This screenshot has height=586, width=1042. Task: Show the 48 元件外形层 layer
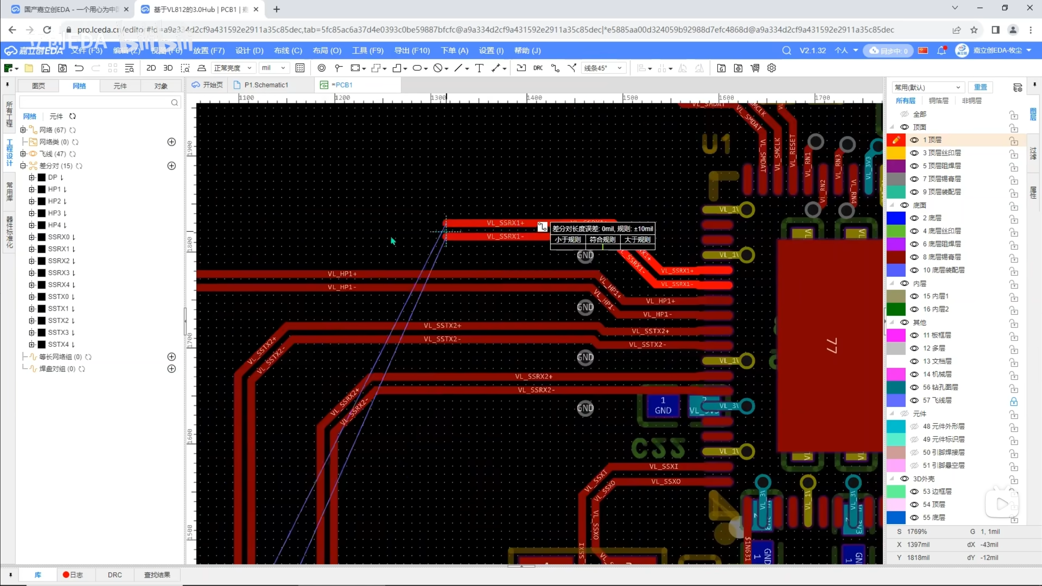(914, 426)
